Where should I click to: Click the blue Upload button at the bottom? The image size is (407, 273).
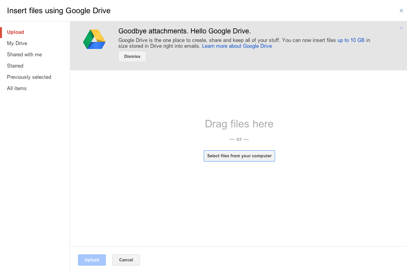click(x=92, y=260)
